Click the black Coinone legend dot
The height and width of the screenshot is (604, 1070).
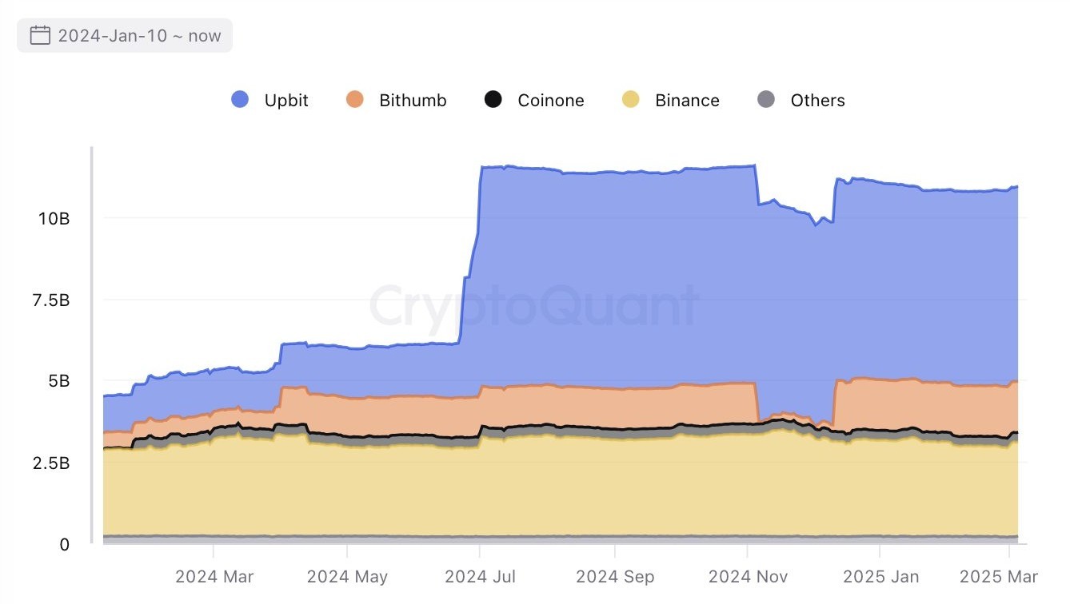(x=492, y=99)
